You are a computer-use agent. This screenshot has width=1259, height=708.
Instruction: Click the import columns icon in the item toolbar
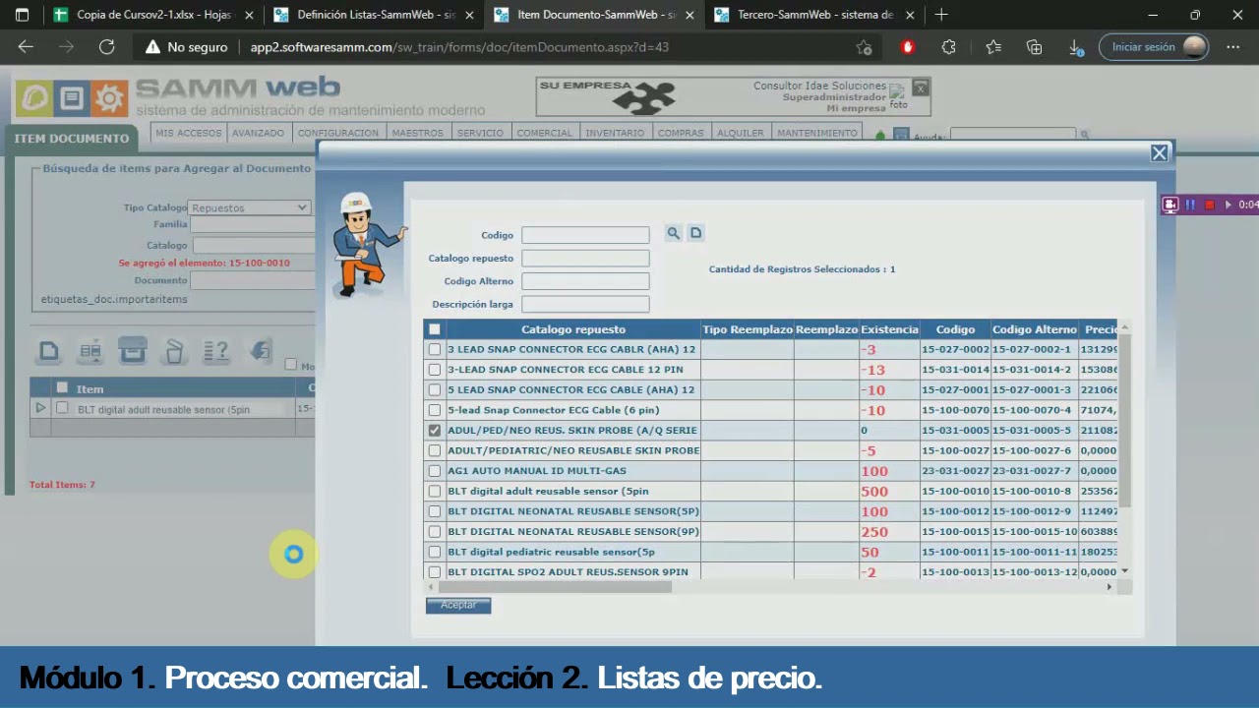coord(90,351)
